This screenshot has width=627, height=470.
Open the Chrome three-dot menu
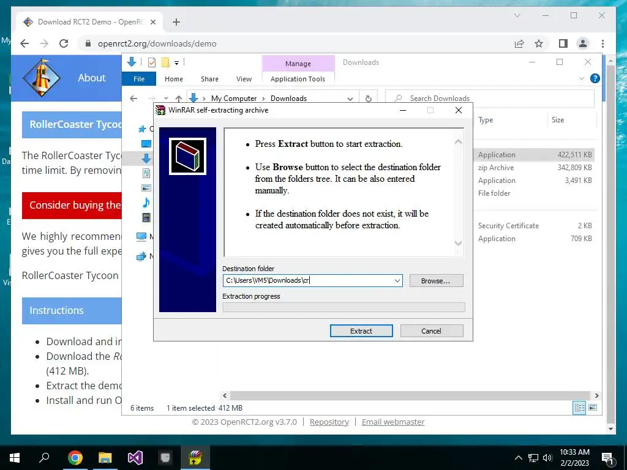[603, 43]
